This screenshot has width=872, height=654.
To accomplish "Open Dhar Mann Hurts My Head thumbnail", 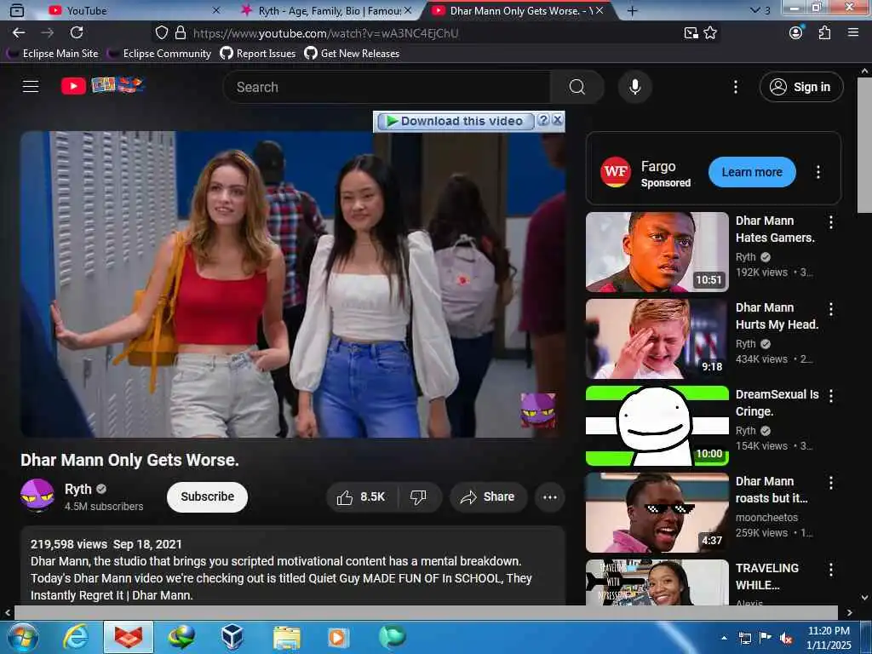I will 657,339.
